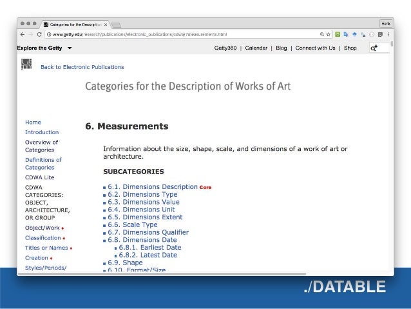Open Creation sidebar link

[37, 258]
